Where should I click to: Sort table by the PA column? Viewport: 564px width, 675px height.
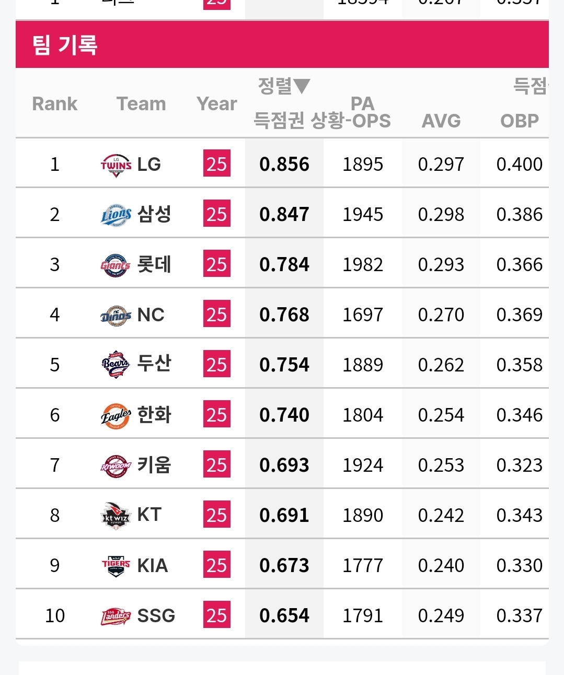click(362, 103)
